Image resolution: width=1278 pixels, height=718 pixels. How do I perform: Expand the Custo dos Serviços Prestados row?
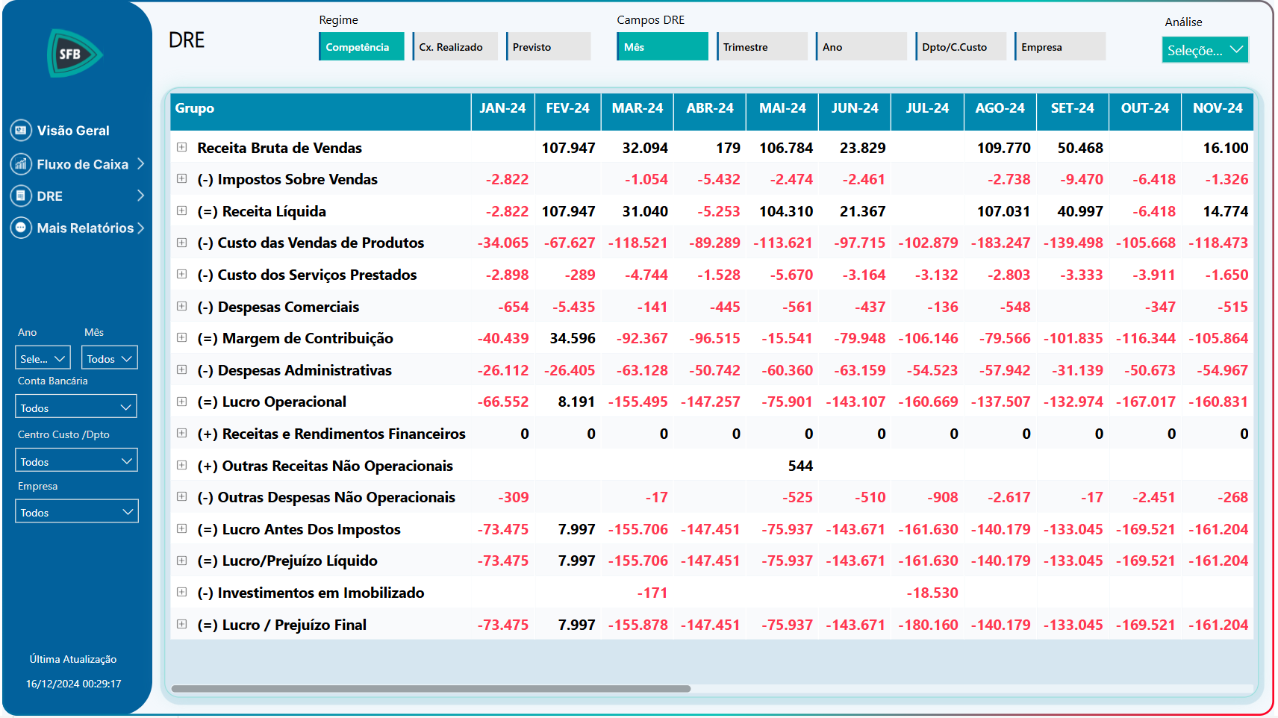pyautogui.click(x=181, y=274)
